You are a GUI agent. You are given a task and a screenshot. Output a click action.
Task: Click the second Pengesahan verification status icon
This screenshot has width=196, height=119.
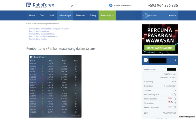pyautogui.click(x=172, y=102)
